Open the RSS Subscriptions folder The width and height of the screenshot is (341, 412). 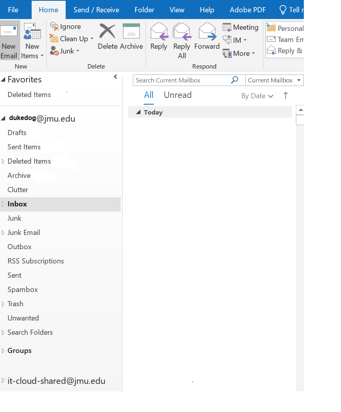[x=36, y=261]
